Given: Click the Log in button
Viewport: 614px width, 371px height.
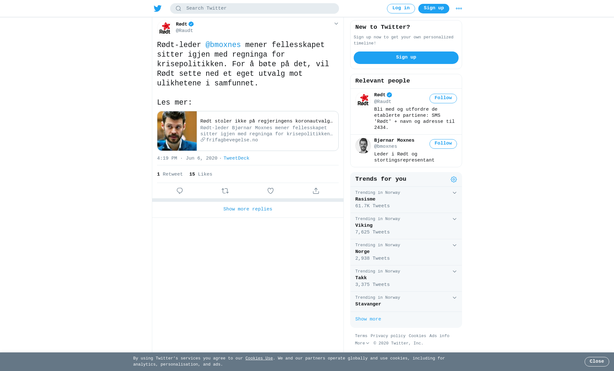Looking at the screenshot, I should point(401,9).
